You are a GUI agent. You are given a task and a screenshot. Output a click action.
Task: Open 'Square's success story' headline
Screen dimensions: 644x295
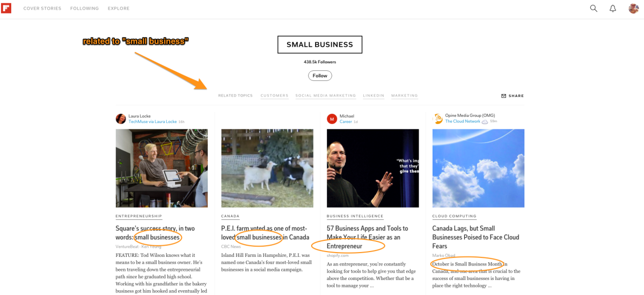click(155, 233)
